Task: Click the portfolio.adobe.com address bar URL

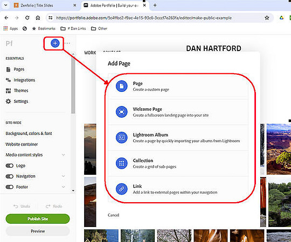Action: (x=144, y=18)
